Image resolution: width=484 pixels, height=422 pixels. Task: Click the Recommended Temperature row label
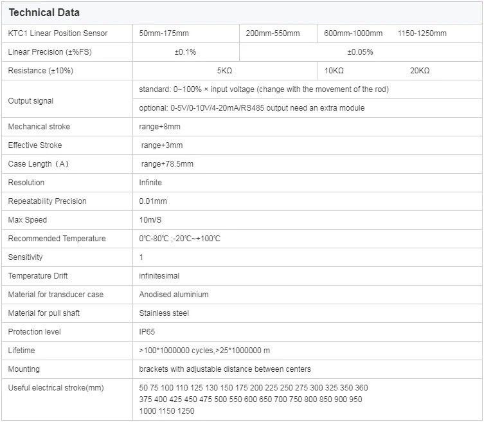[x=57, y=239]
